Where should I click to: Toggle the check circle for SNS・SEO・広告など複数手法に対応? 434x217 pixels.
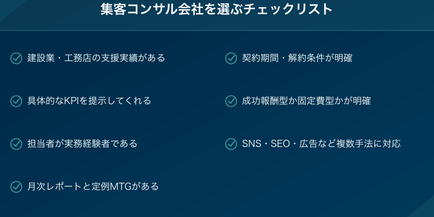tap(231, 144)
